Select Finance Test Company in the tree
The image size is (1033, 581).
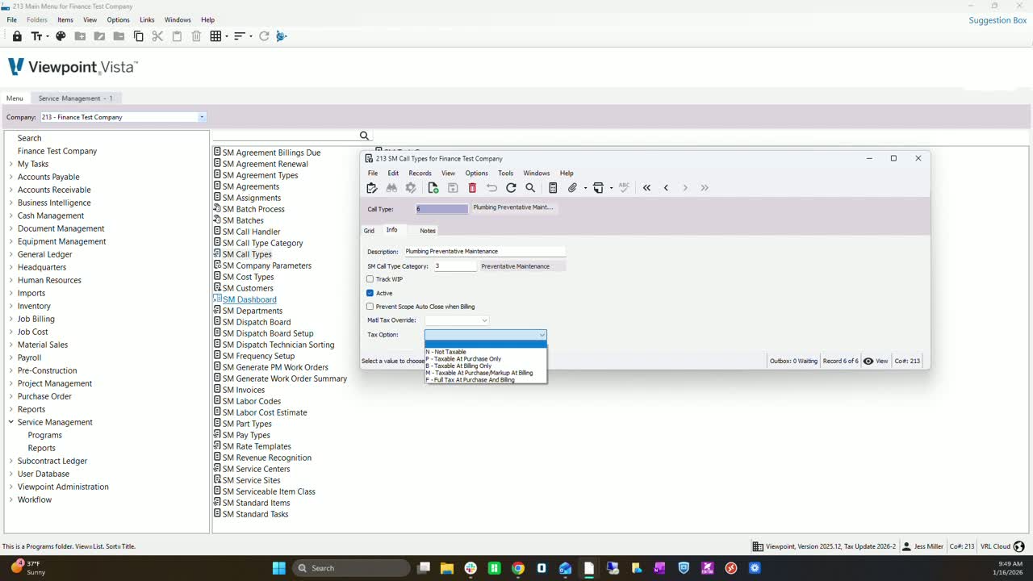57,151
